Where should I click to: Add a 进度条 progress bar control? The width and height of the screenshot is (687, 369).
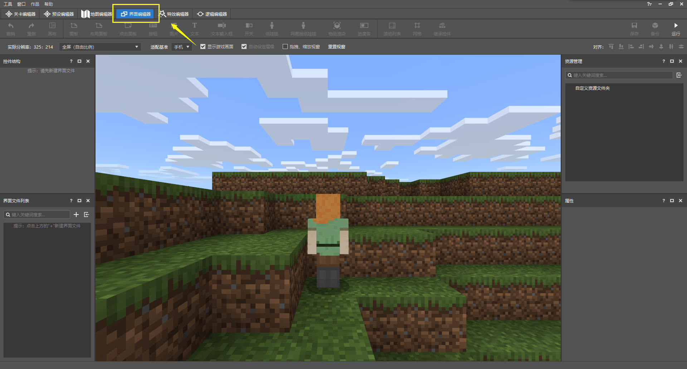364,29
